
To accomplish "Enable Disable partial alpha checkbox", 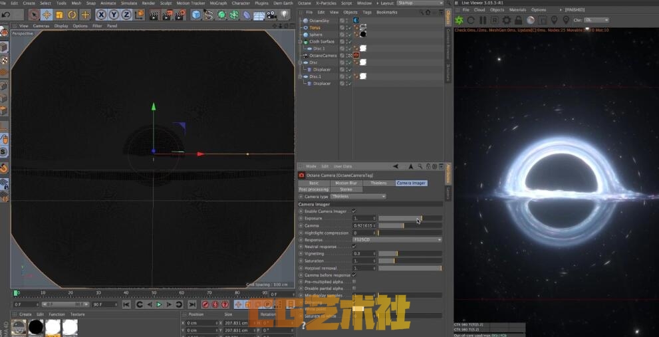I will click(354, 288).
